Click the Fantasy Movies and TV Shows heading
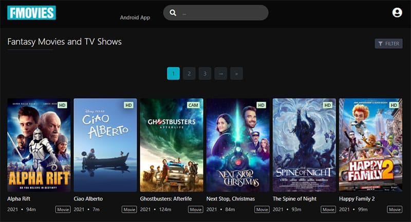 point(65,42)
